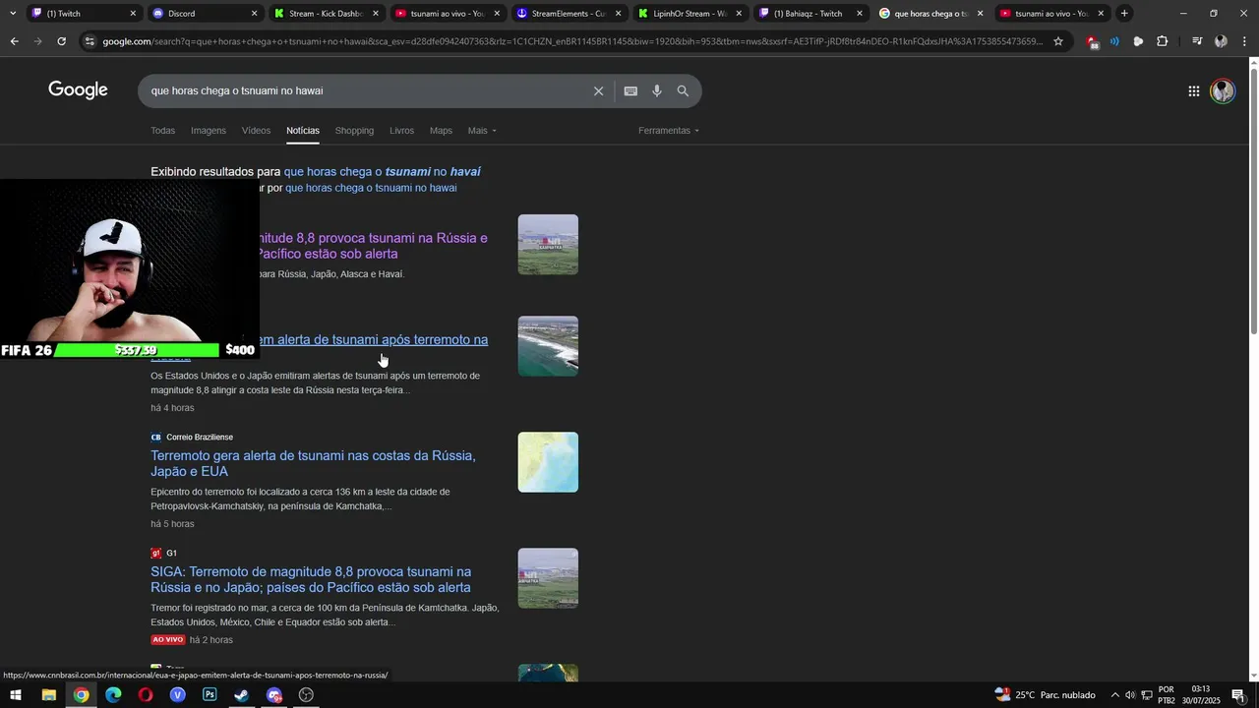1259x708 pixels.
Task: Switch to the Shopping results tab
Action: pos(354,131)
